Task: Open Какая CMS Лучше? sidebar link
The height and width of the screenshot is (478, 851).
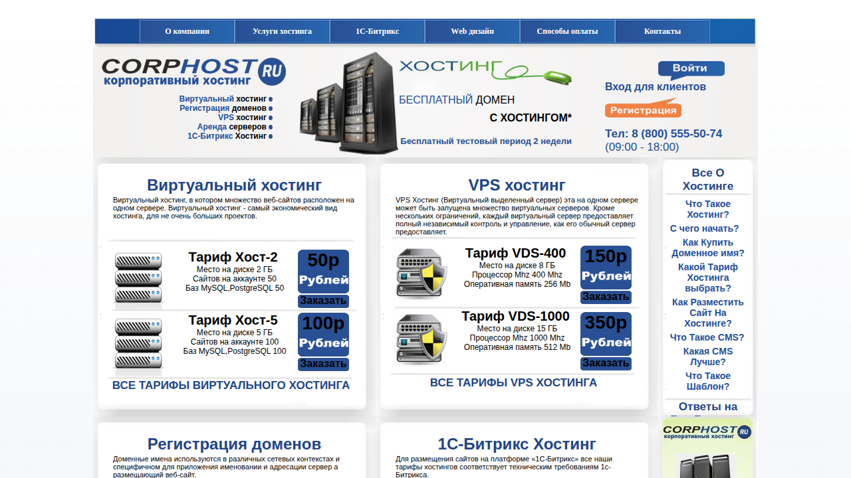Action: coord(708,357)
